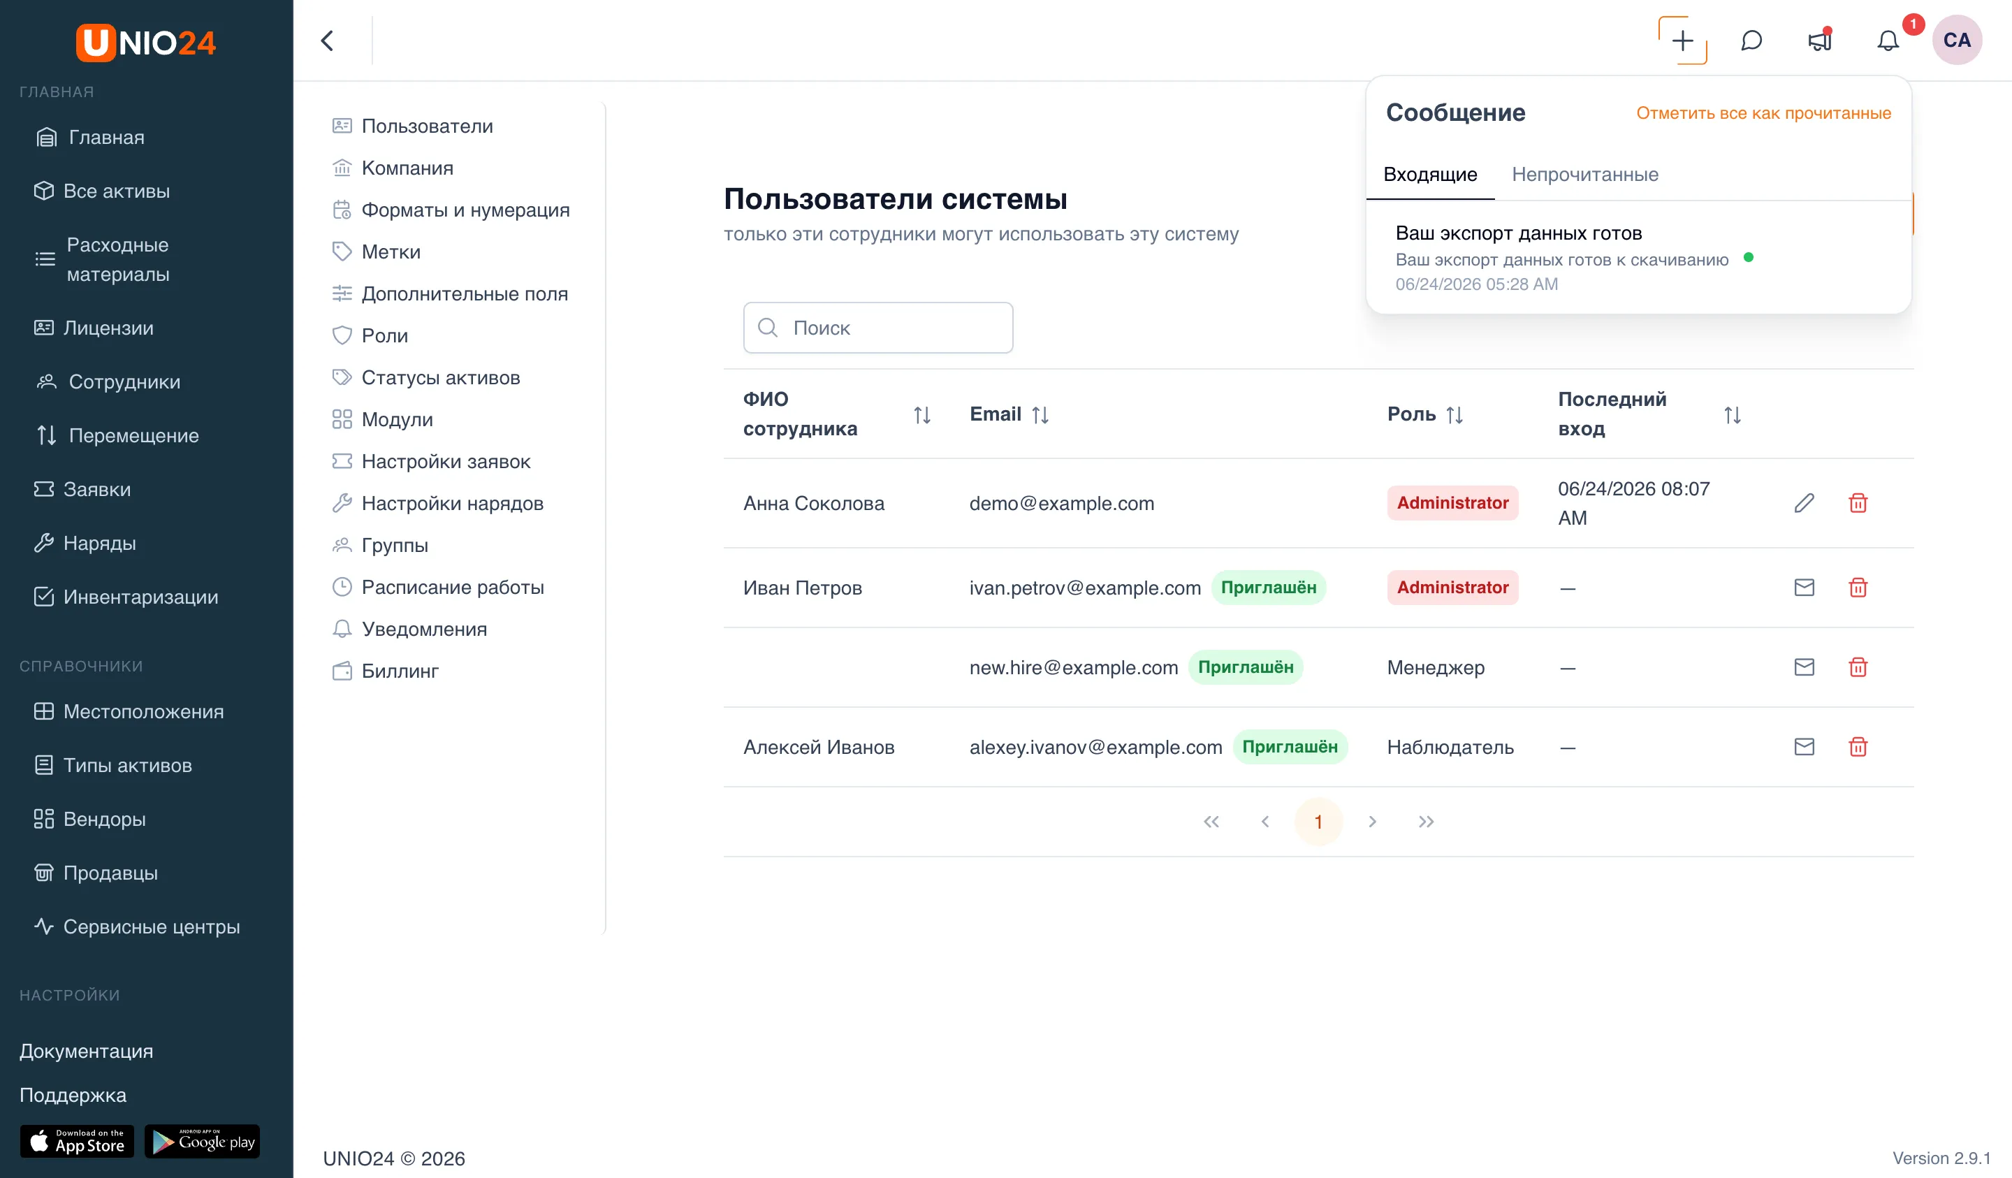Click the App Store download badge
2012x1178 pixels.
77,1141
